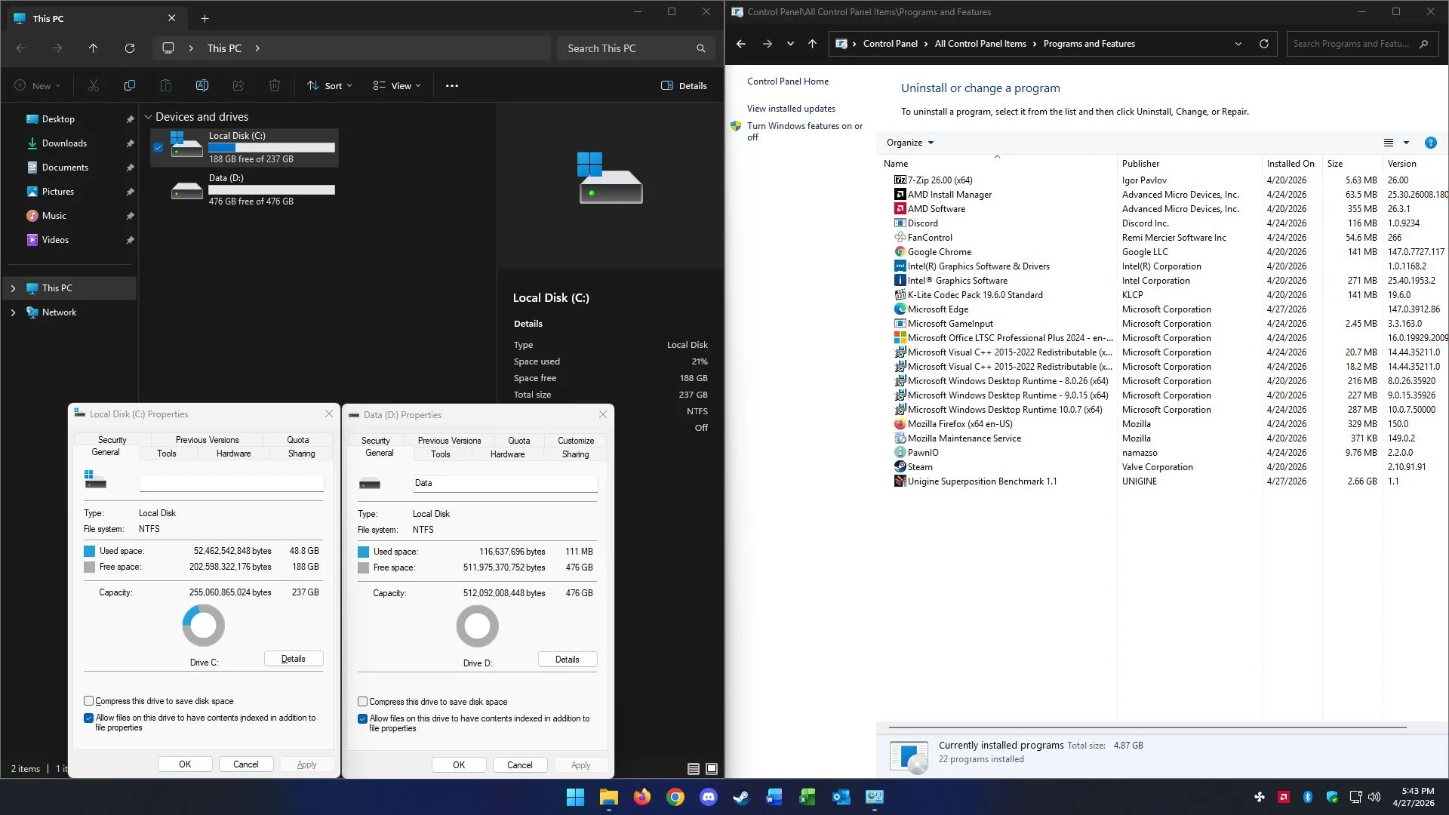Select Downloads in the File Explorer sidebar
Viewport: 1449px width, 815px height.
pyautogui.click(x=64, y=143)
